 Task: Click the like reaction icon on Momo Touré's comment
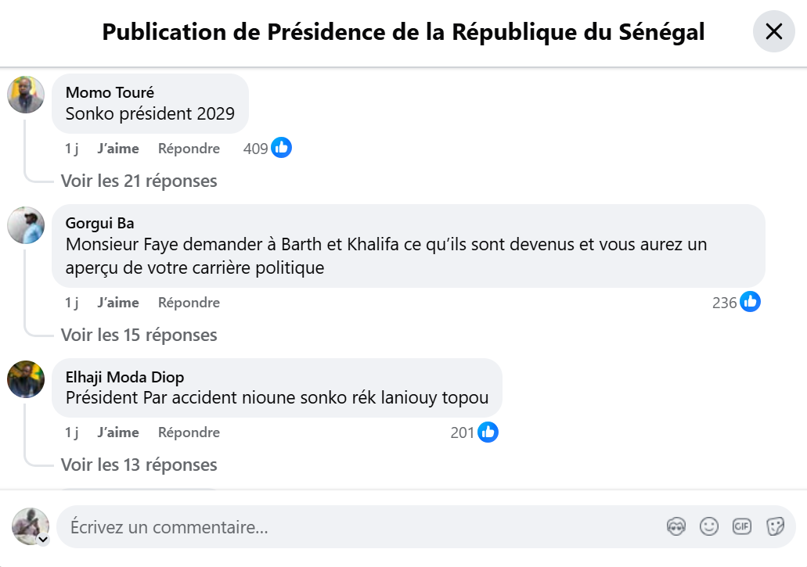(x=282, y=148)
